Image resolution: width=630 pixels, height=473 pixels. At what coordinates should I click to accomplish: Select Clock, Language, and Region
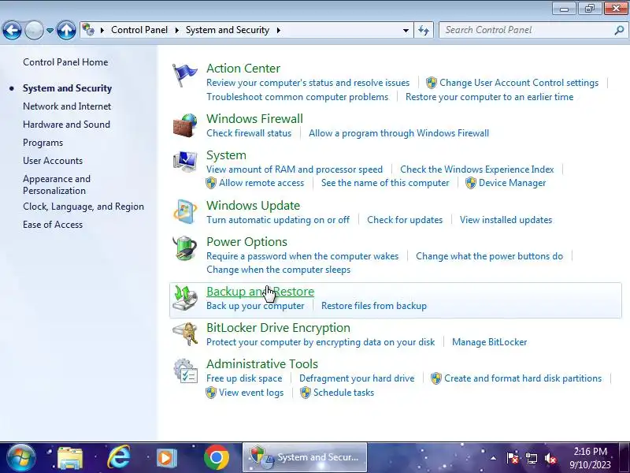pyautogui.click(x=83, y=207)
